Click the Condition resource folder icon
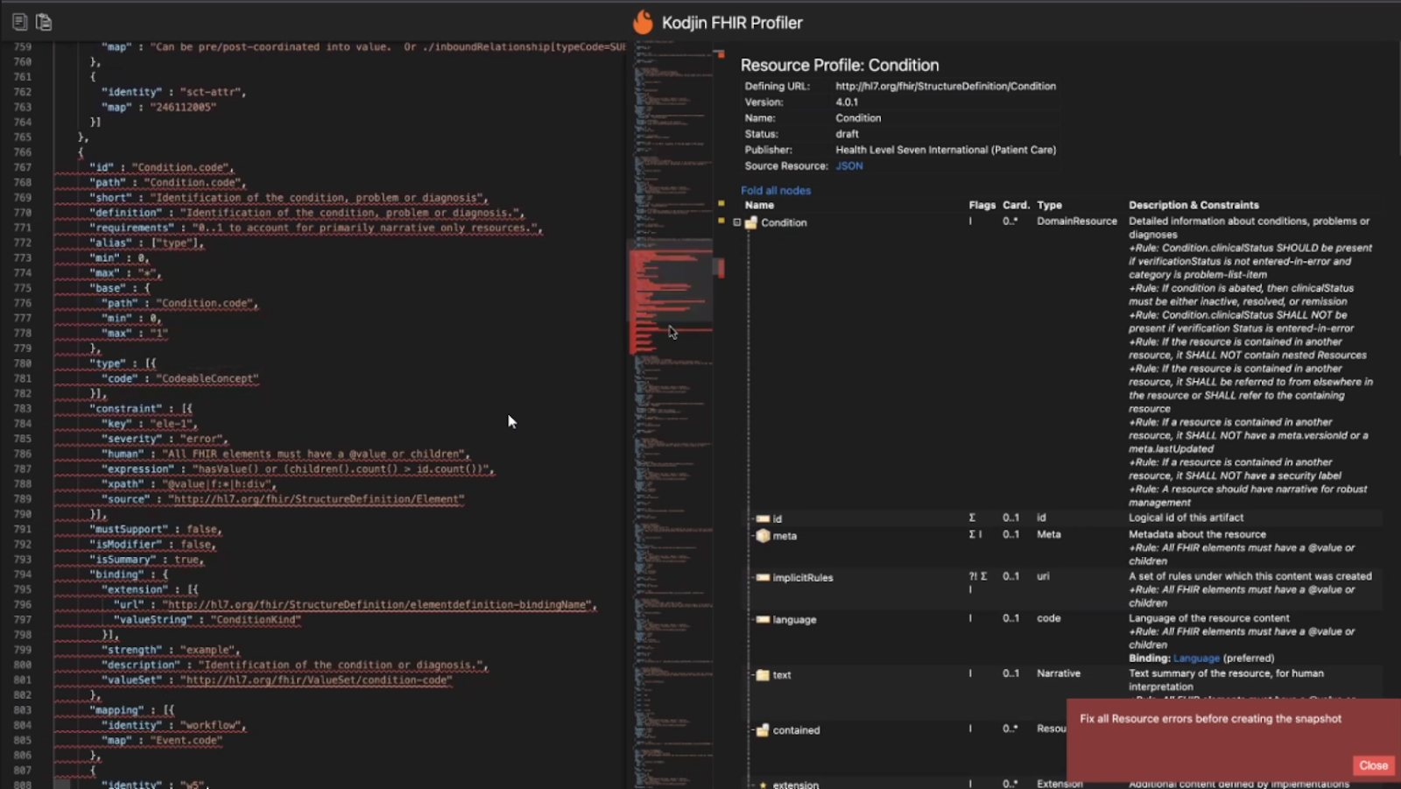The image size is (1401, 789). pyautogui.click(x=751, y=222)
